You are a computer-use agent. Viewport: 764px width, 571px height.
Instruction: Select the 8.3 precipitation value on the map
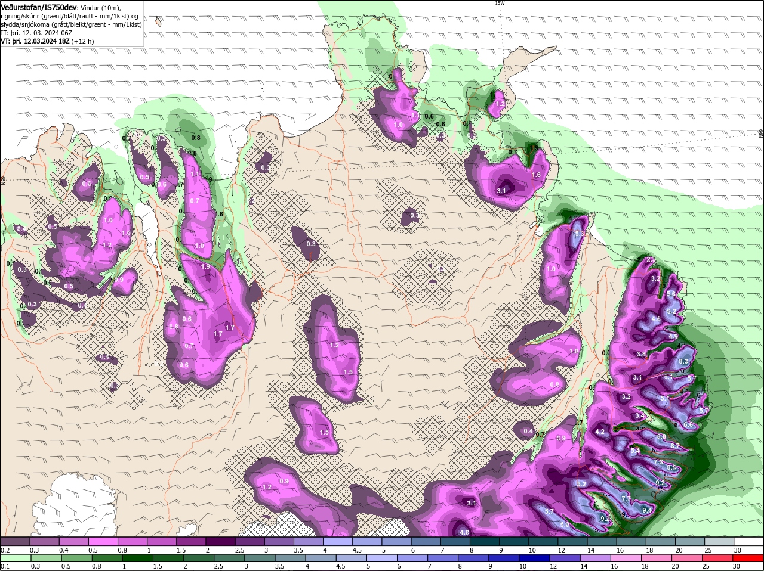684,362
